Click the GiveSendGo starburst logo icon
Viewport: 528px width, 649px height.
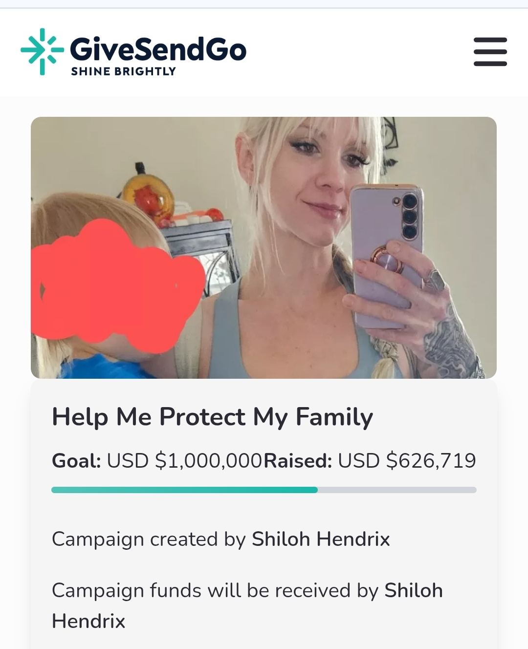tap(42, 52)
